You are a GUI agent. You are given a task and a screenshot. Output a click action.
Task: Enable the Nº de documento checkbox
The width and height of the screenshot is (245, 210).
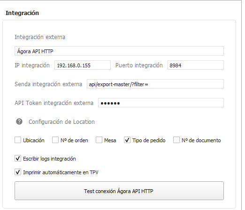(176, 140)
